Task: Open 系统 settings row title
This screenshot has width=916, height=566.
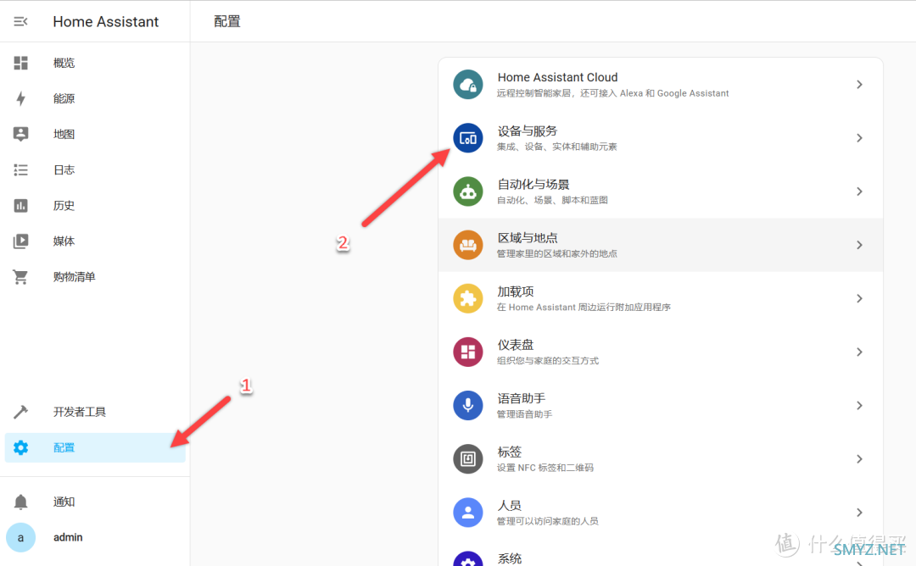Action: [x=510, y=558]
